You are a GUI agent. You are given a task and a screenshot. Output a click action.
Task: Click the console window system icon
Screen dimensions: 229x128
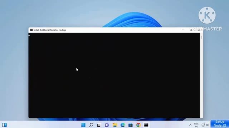coord(31,30)
